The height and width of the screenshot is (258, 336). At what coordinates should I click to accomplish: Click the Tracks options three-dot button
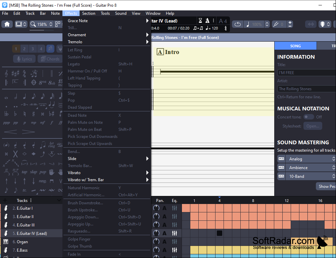[31, 200]
